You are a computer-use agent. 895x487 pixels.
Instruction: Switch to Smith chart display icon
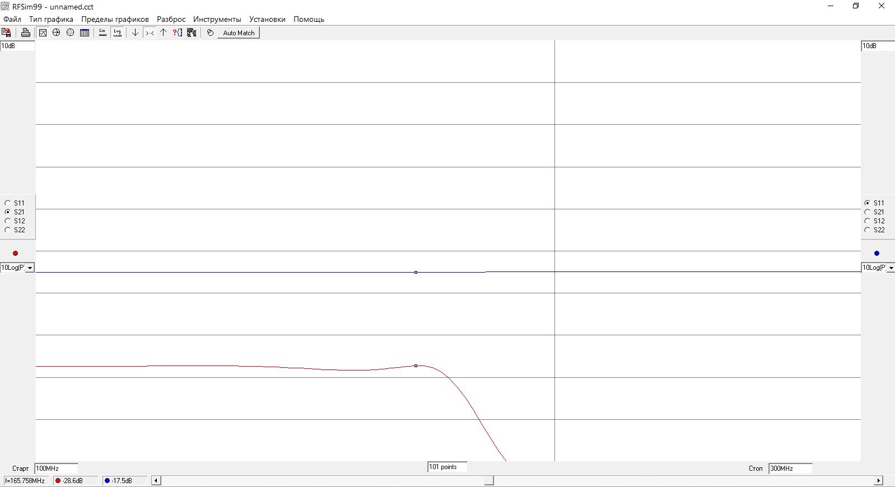(56, 32)
